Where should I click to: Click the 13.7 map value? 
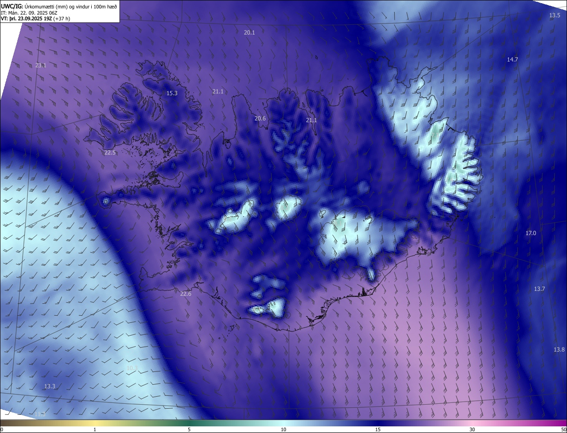pos(539,289)
